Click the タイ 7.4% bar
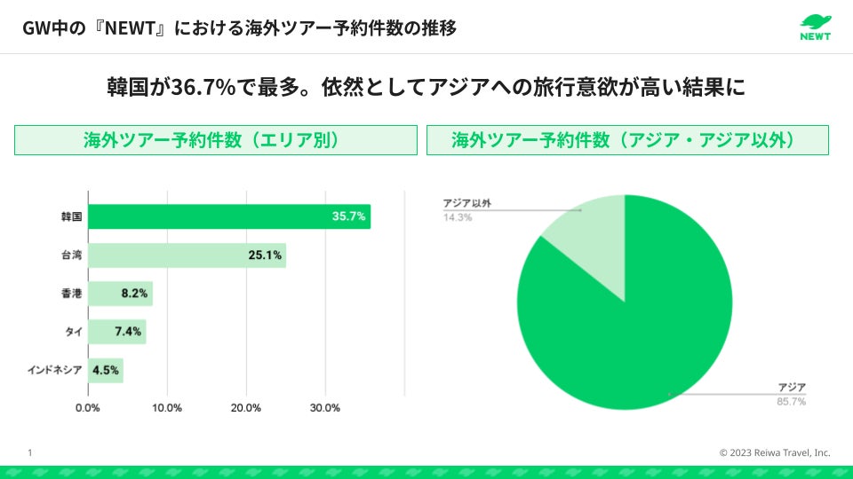 pos(116,332)
